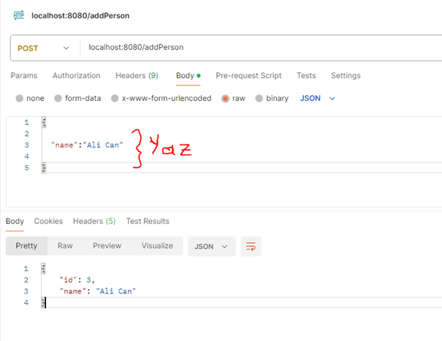Select the x-www-form-urlencoded radio button
The width and height of the screenshot is (442, 341).
pos(115,99)
